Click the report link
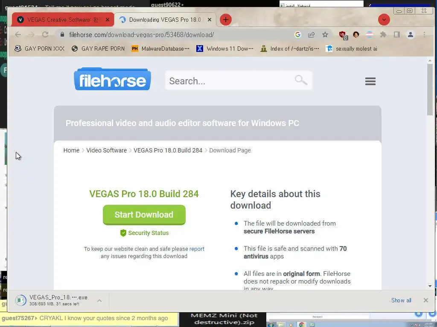 tap(197, 249)
